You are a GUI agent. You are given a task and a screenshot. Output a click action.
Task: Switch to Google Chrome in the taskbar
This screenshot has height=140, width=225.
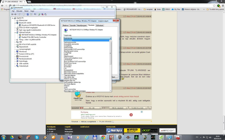pos(103,137)
